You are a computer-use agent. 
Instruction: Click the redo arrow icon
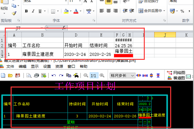pyautogui.click(x=61, y=75)
